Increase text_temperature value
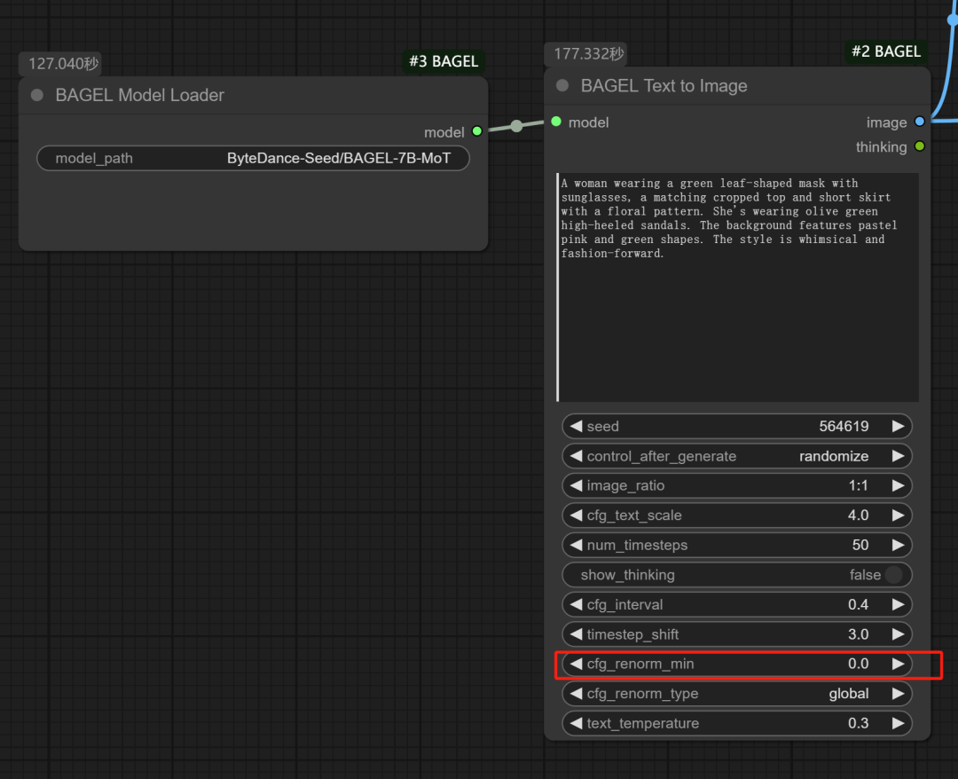Viewport: 958px width, 779px height. (x=898, y=723)
